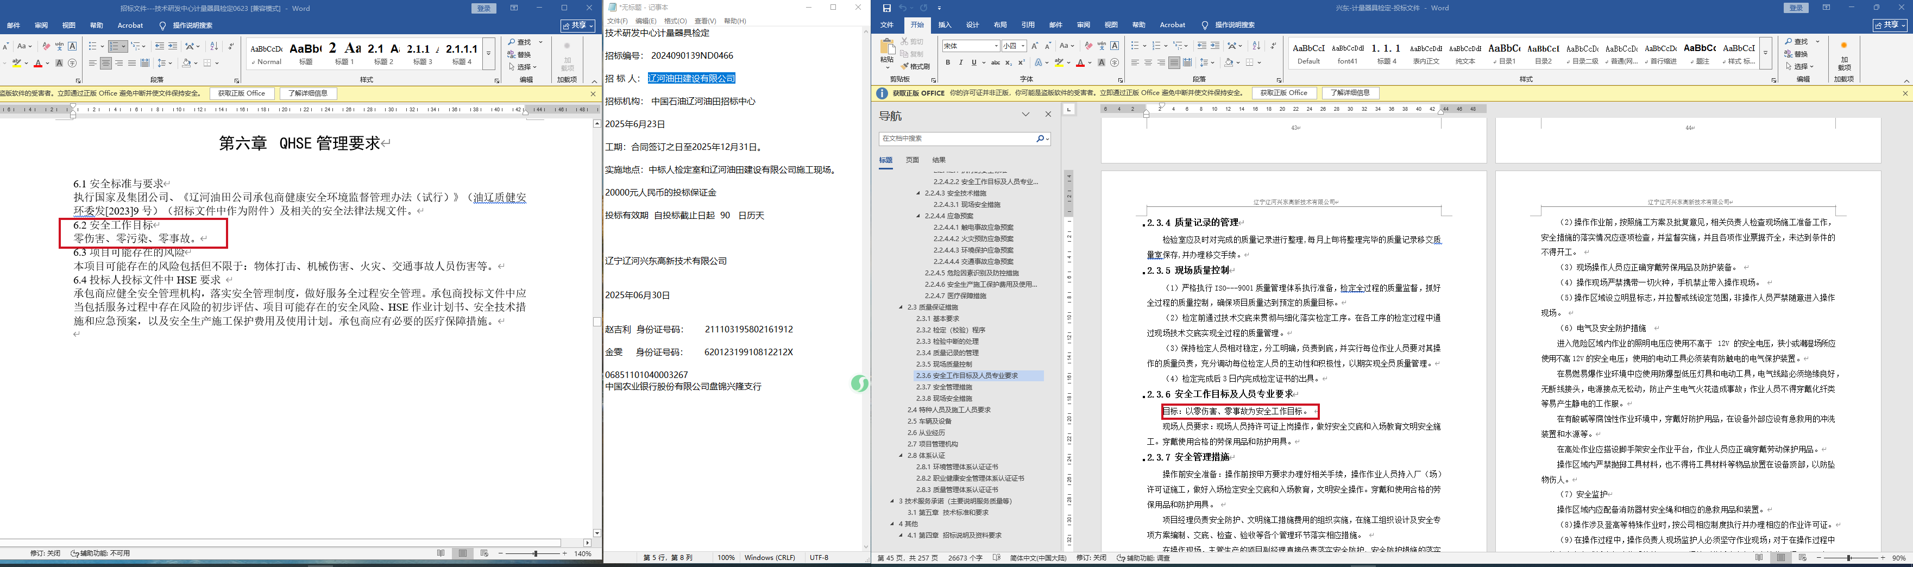Click bullet list icon in right Word window
This screenshot has width=1913, height=567.
pyautogui.click(x=1135, y=46)
